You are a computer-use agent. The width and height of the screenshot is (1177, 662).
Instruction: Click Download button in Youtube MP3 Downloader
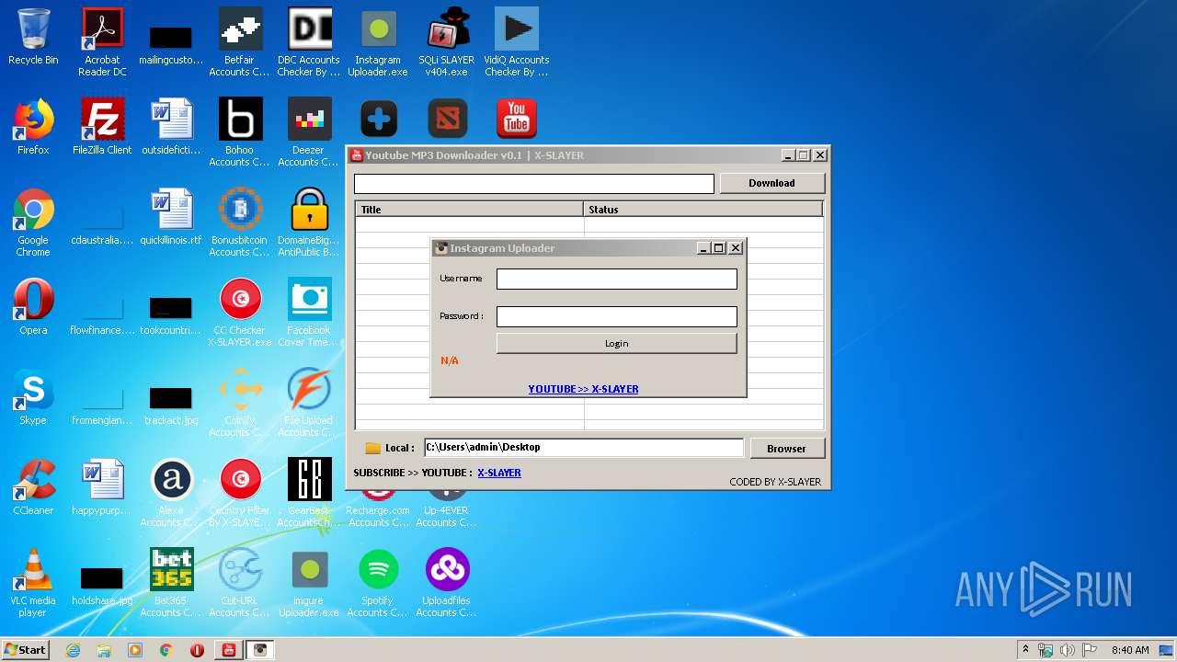point(771,183)
